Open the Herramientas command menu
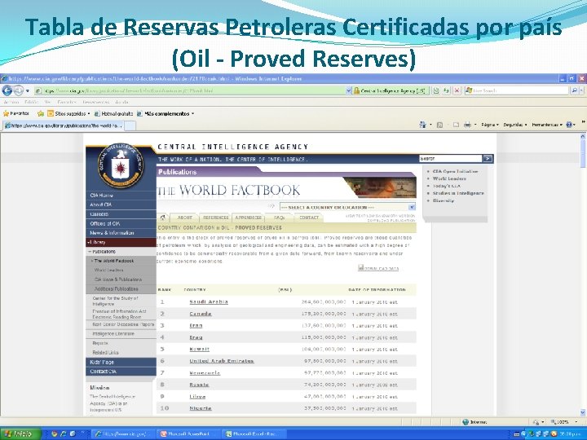587x440 pixels. [547, 125]
